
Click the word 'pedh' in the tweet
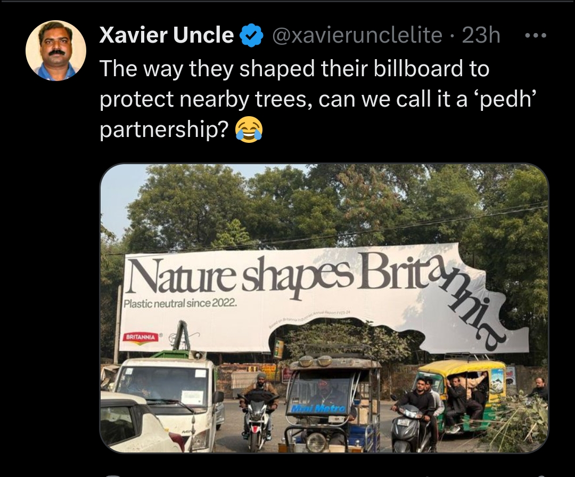506,100
